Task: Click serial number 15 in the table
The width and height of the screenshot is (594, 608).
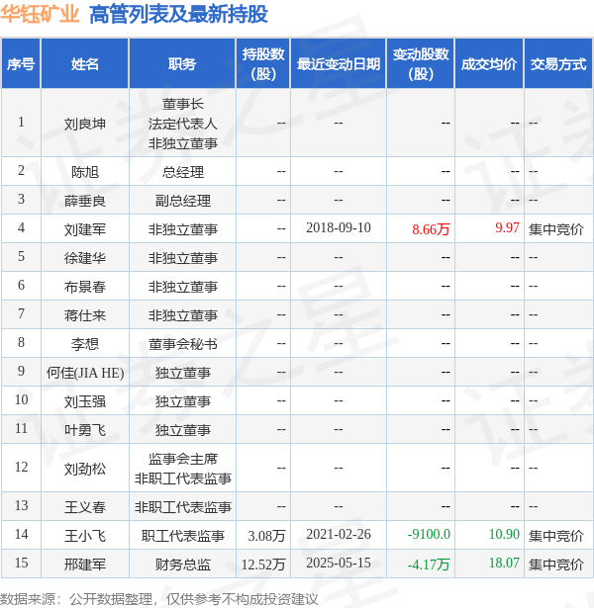Action: click(x=21, y=563)
